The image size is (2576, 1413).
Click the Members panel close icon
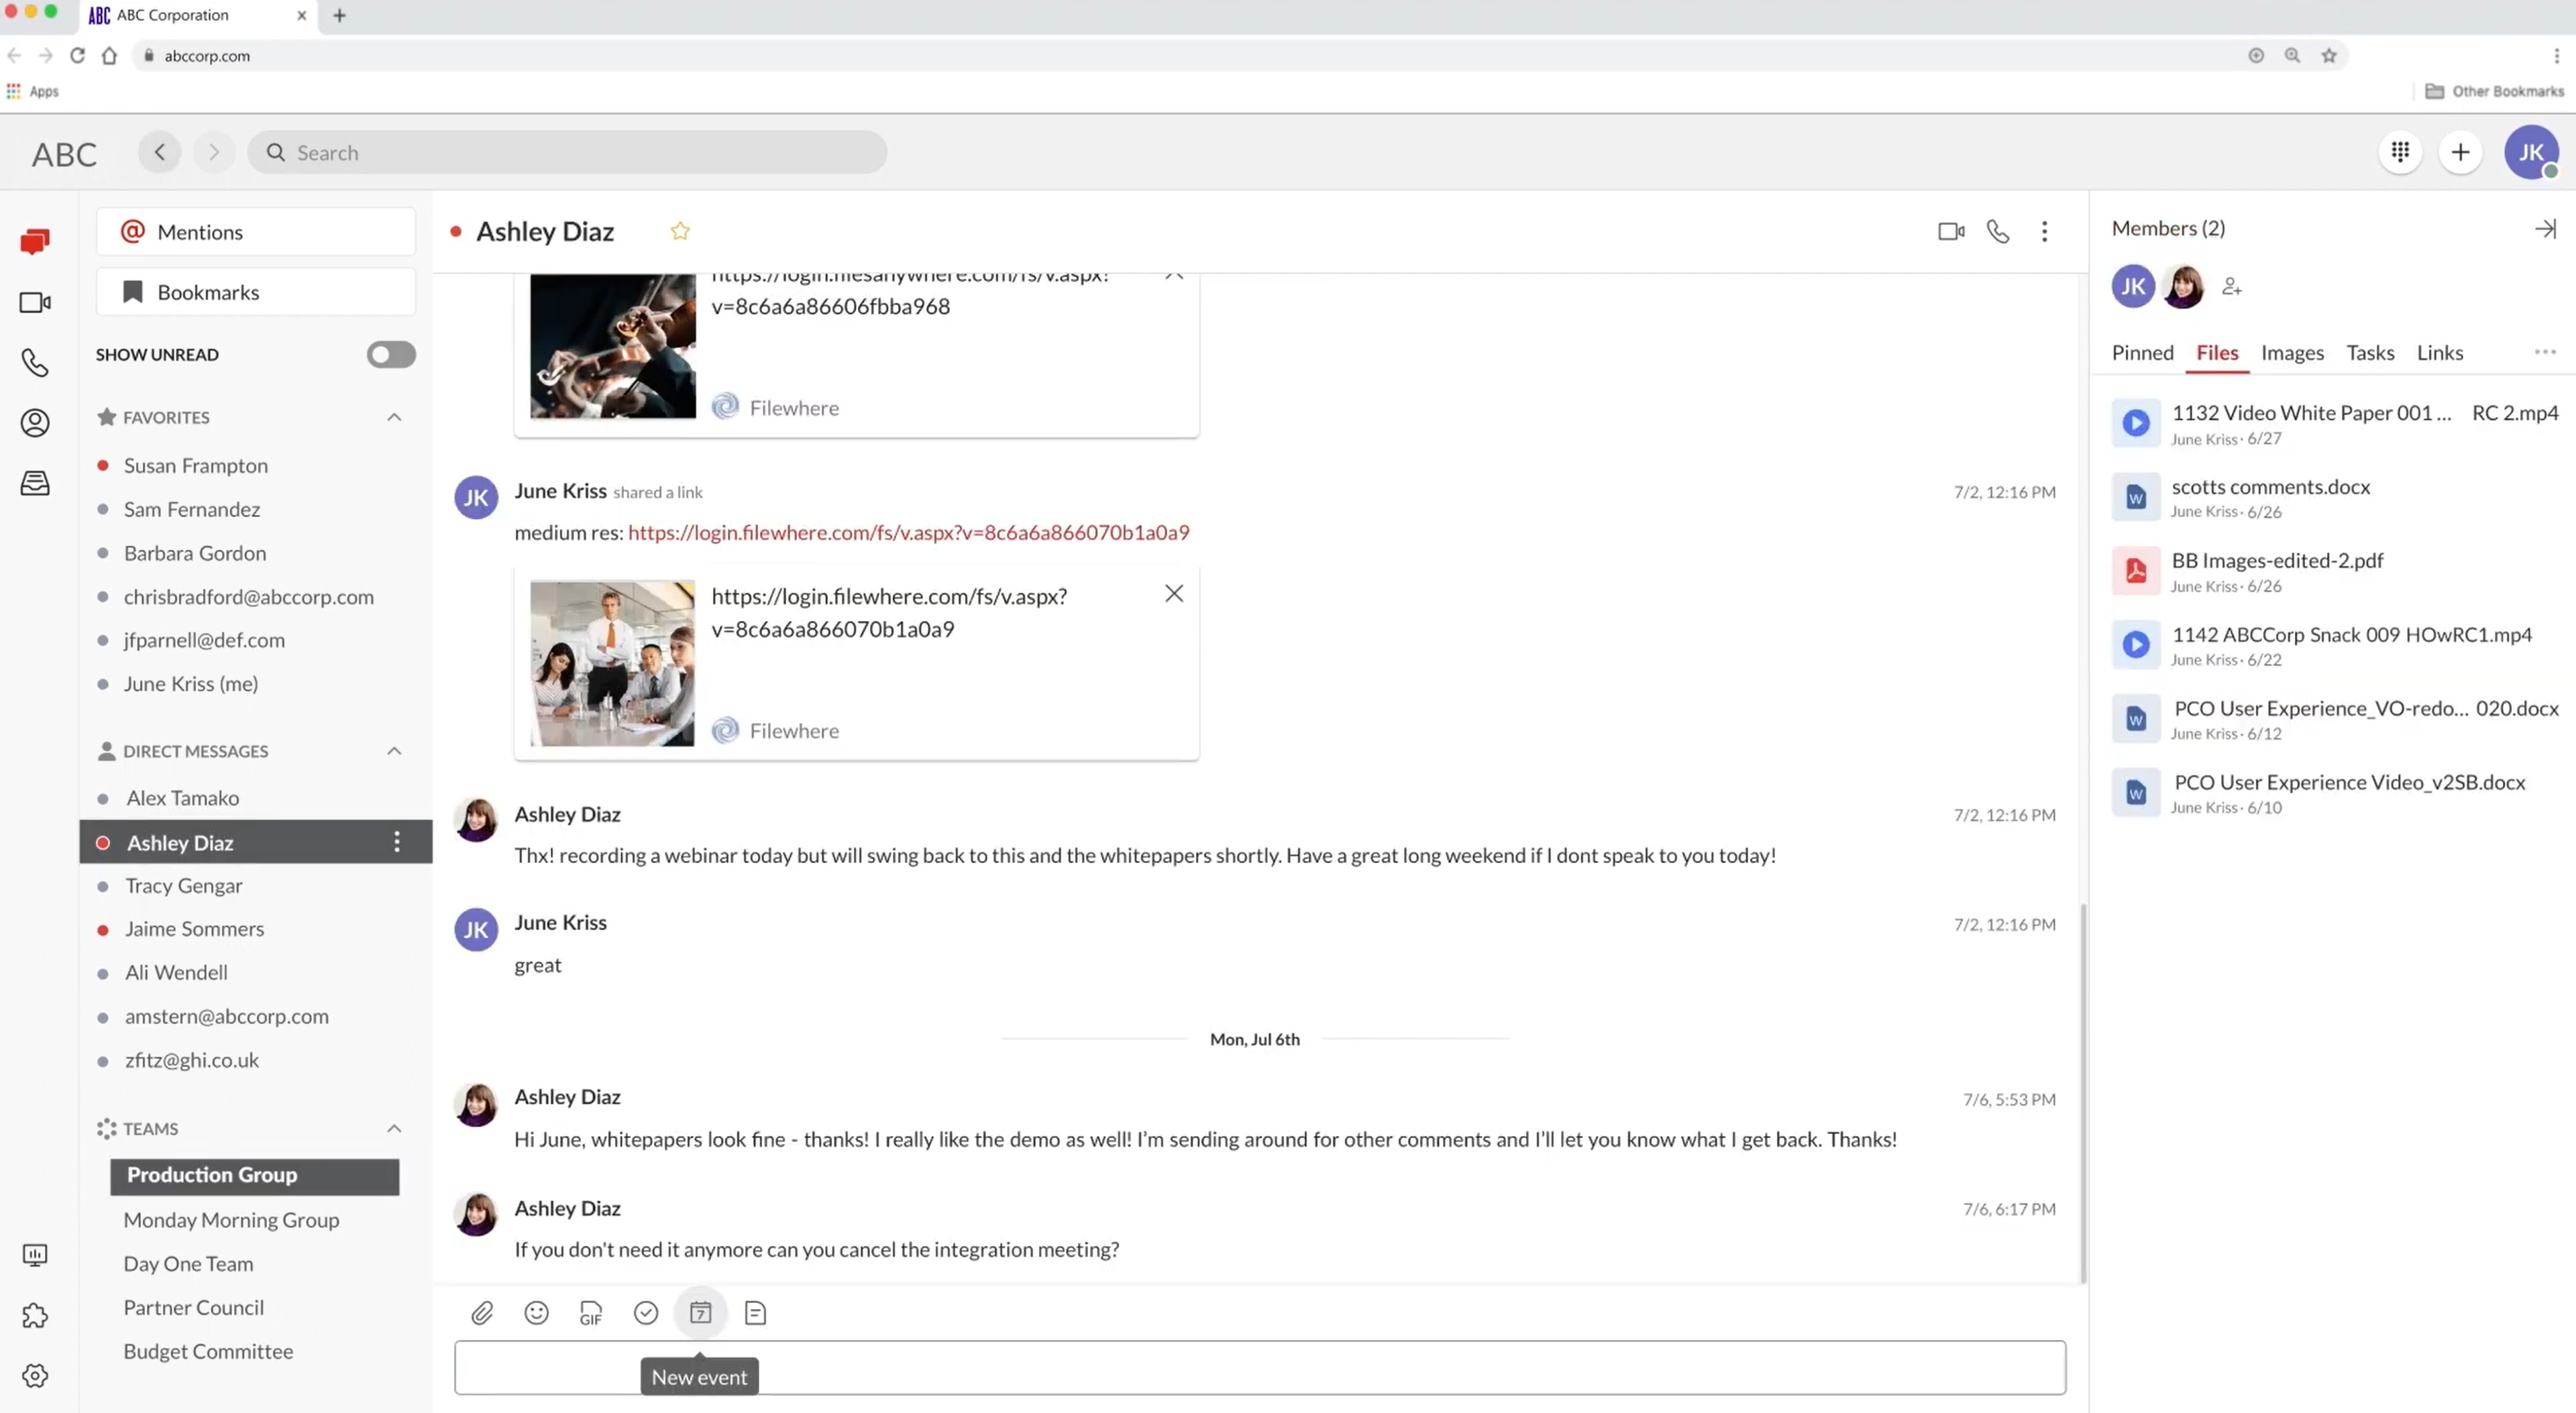(2544, 228)
